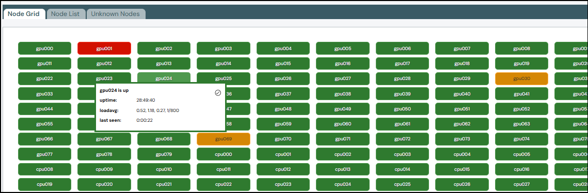Viewport: 588px width, 193px height.
Task: Choose node gpu015
Action: pos(283,63)
